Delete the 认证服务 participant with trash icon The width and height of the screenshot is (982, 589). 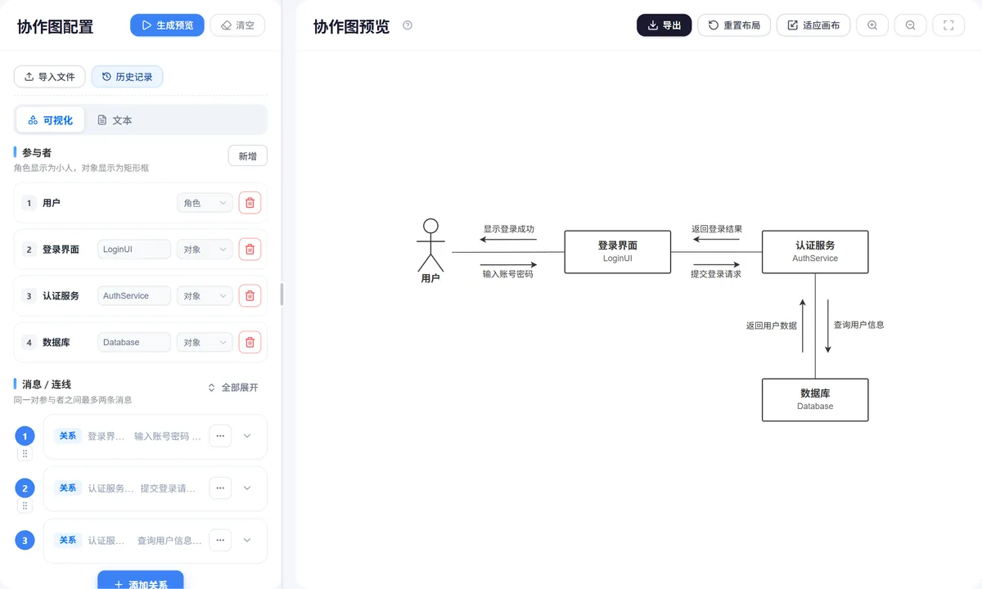pos(250,296)
